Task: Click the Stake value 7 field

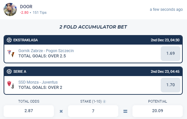Action: pyautogui.click(x=93, y=111)
